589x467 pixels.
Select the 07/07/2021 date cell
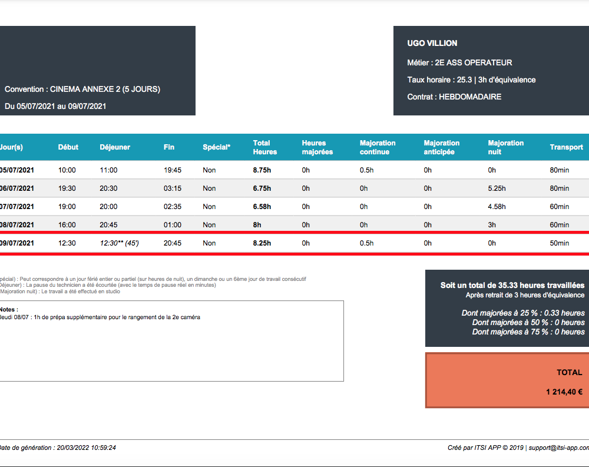tap(17, 207)
